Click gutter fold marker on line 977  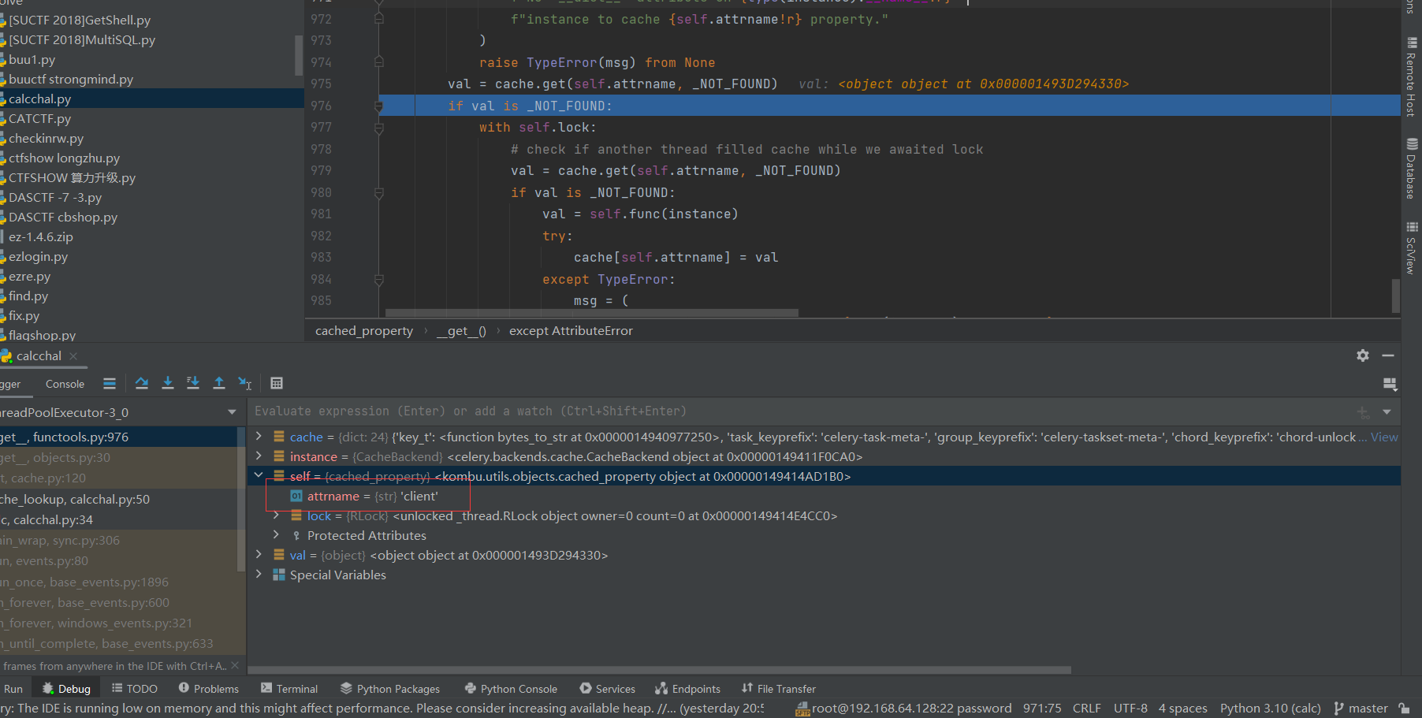379,128
